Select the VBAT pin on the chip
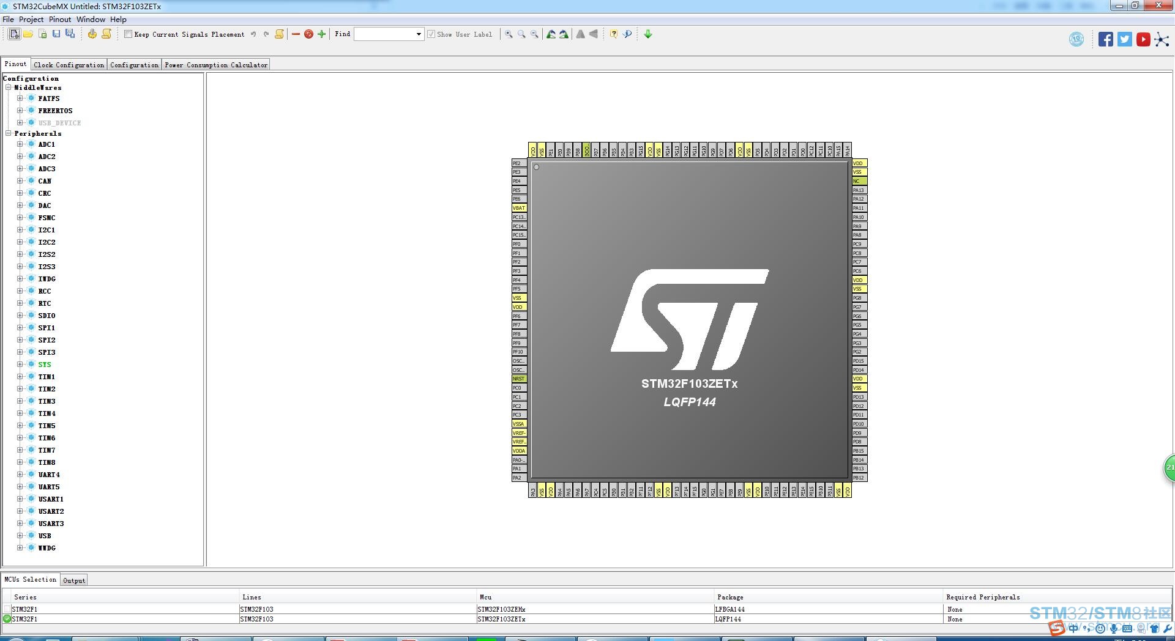The height and width of the screenshot is (641, 1175). (519, 208)
